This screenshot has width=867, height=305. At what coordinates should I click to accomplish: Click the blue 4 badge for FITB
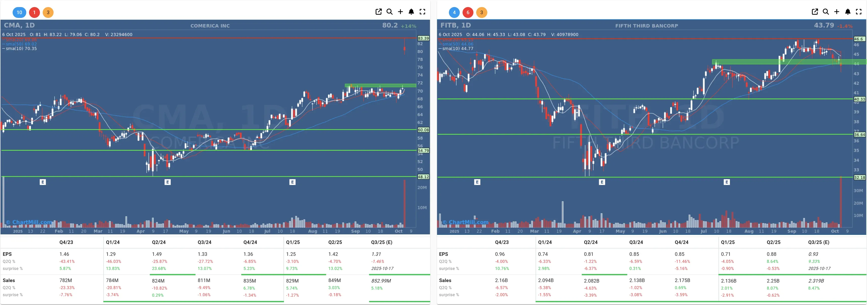click(454, 12)
